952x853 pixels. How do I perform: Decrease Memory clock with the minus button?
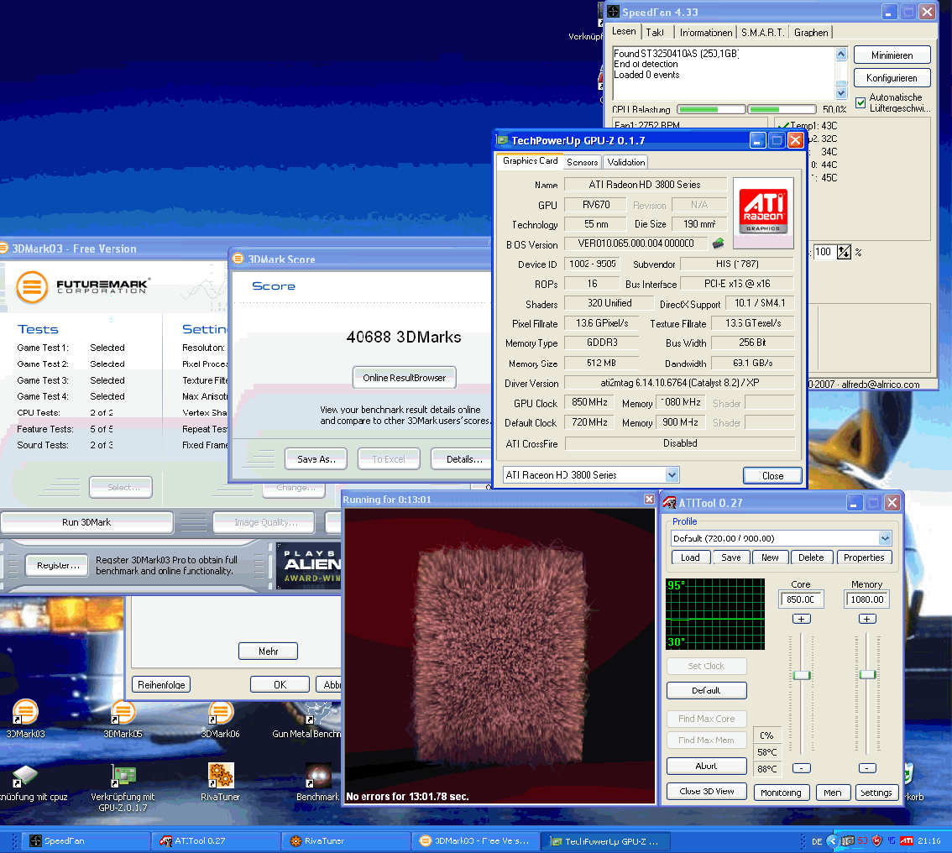point(867,768)
